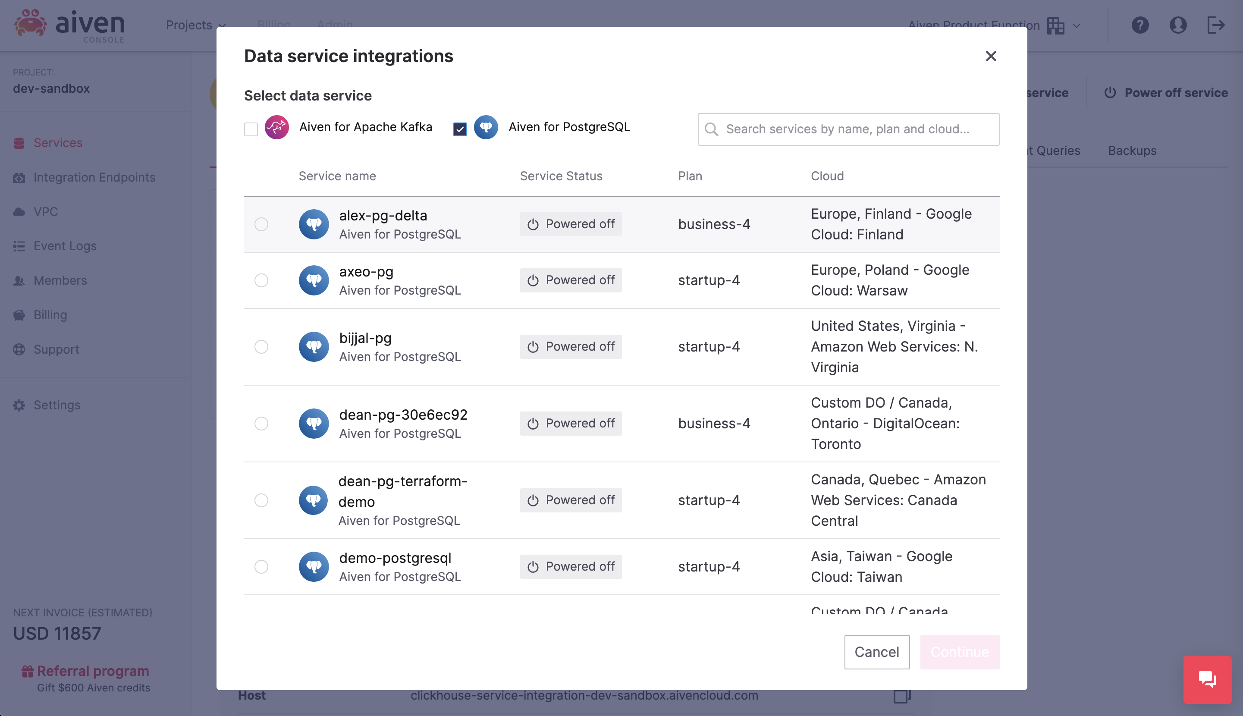Click the VPC cloud icon

(19, 212)
